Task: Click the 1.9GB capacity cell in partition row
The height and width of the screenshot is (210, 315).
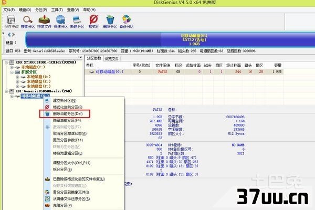Action: coord(277,72)
